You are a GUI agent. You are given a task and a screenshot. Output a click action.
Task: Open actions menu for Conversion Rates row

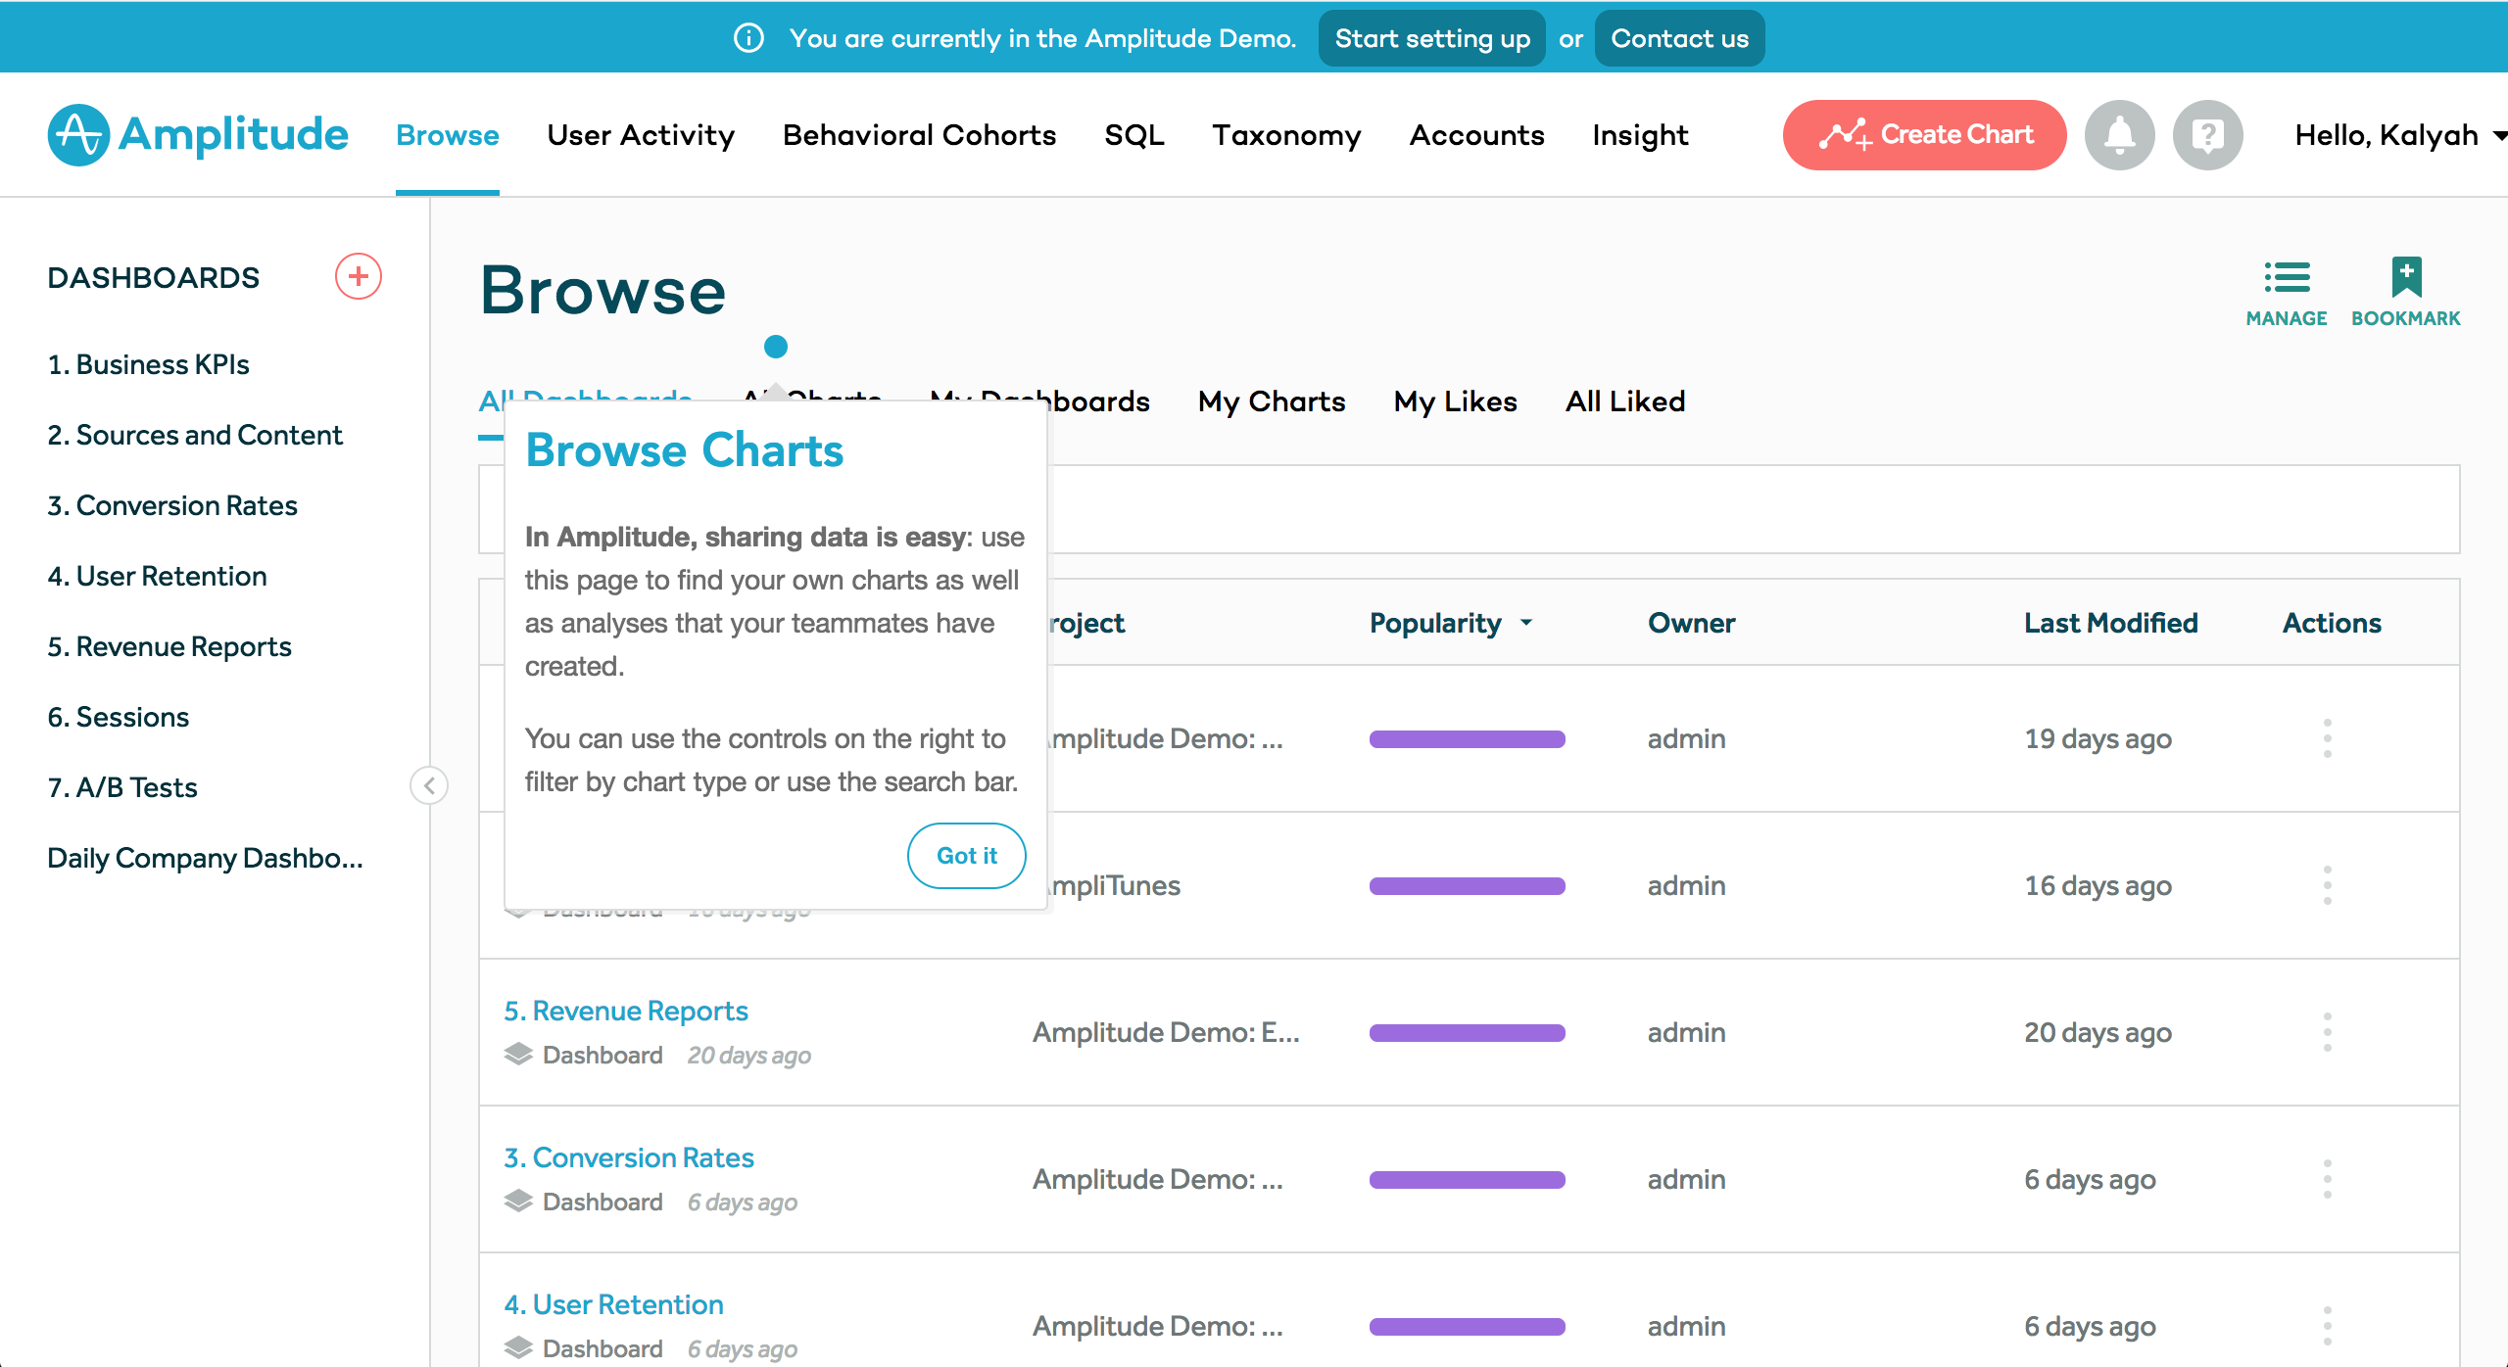point(2328,1179)
